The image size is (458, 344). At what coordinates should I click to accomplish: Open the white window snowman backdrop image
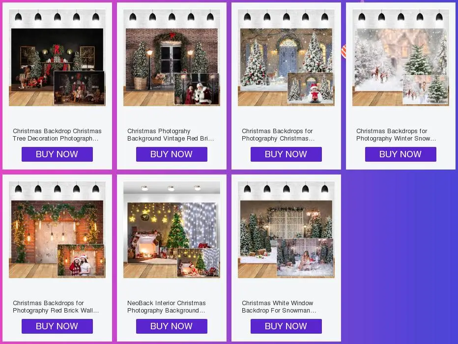tap(286, 229)
